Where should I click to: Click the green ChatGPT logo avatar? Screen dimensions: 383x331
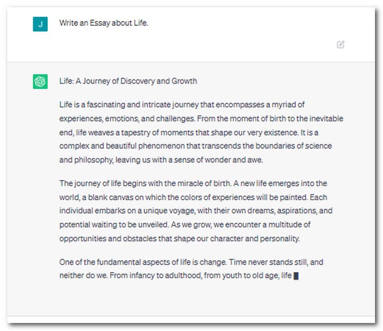[40, 81]
